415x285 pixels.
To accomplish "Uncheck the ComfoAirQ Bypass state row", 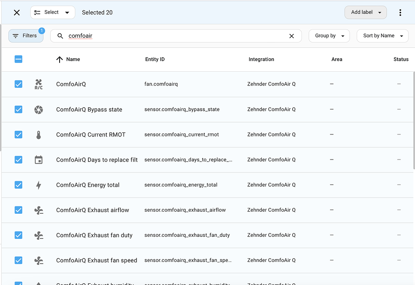I will [x=18, y=109].
